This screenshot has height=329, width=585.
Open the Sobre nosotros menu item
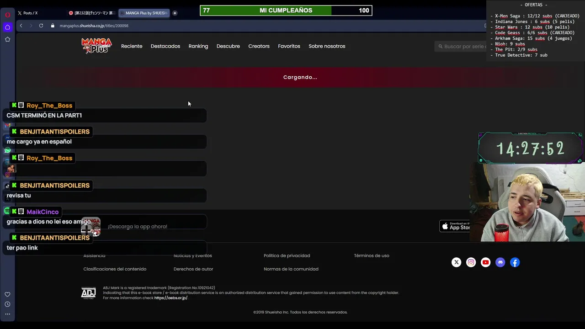pyautogui.click(x=327, y=46)
